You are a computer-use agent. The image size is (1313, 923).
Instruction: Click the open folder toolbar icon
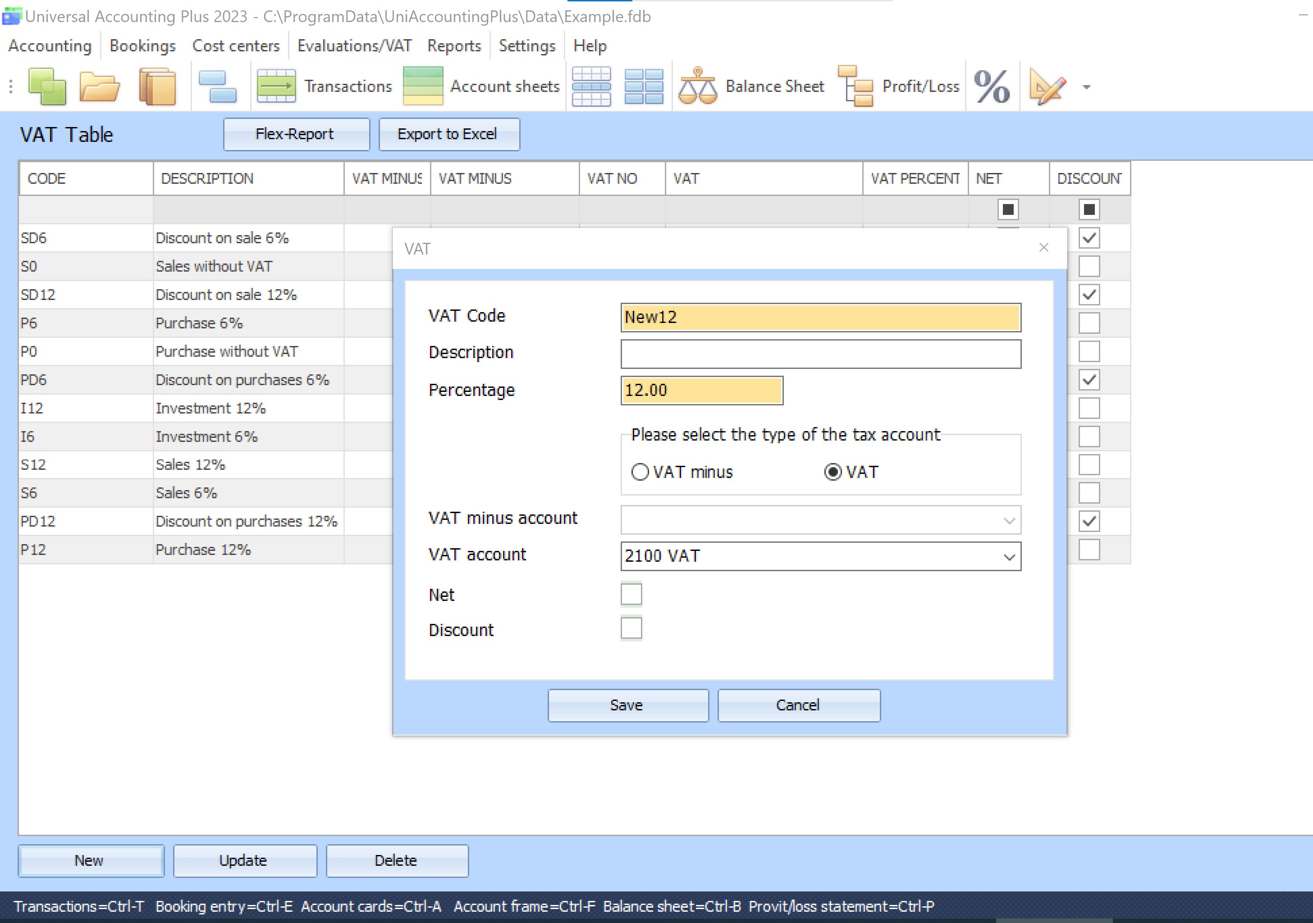(x=100, y=86)
